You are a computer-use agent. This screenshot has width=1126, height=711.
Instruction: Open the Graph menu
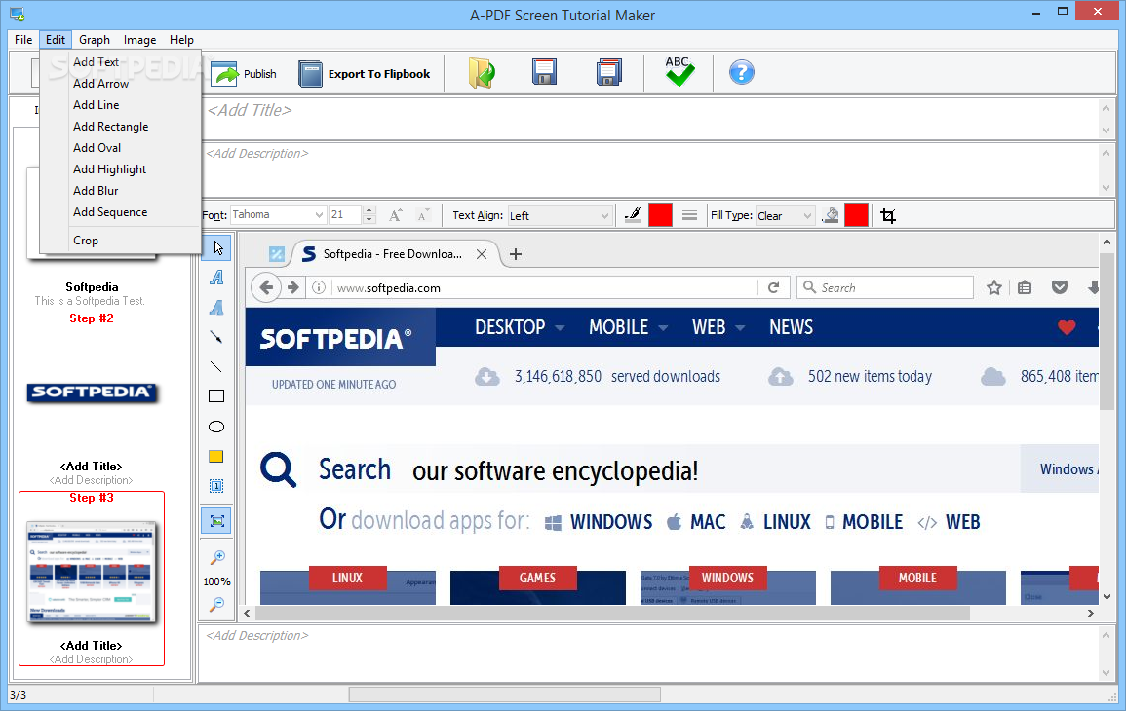(94, 40)
